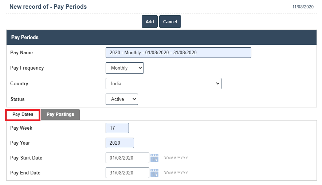Open calendar picker for Pay Start Date
322x185 pixels.
click(x=154, y=158)
